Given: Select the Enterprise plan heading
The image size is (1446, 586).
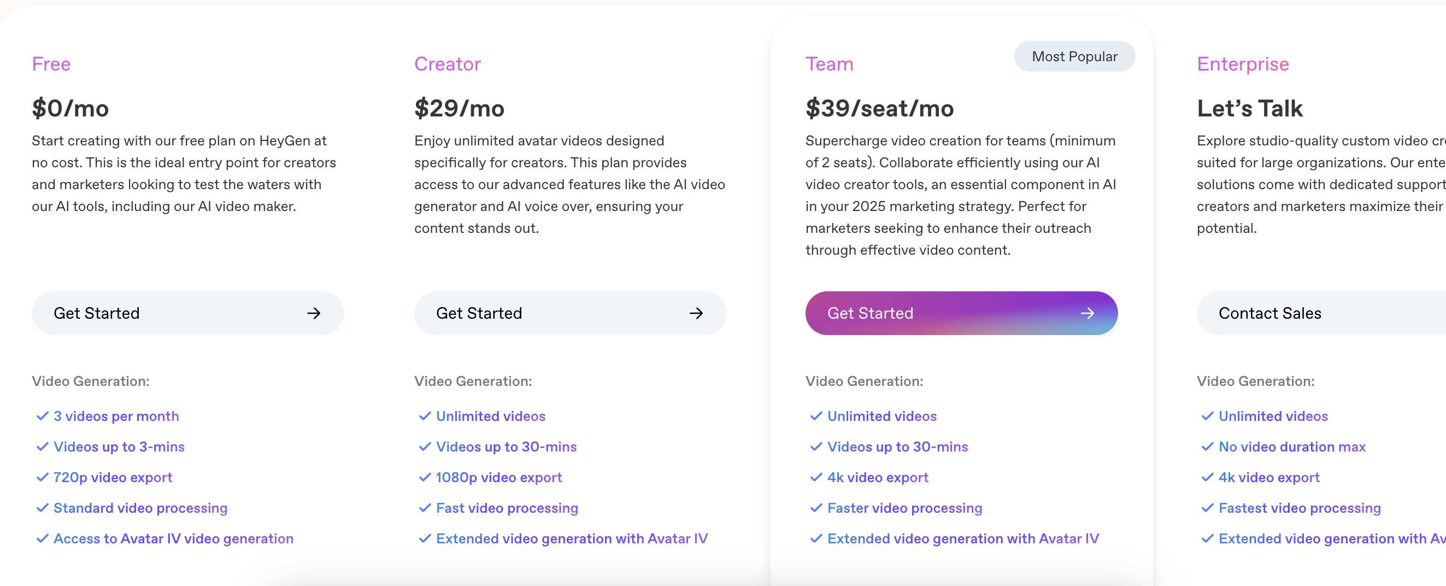Looking at the screenshot, I should point(1243,64).
